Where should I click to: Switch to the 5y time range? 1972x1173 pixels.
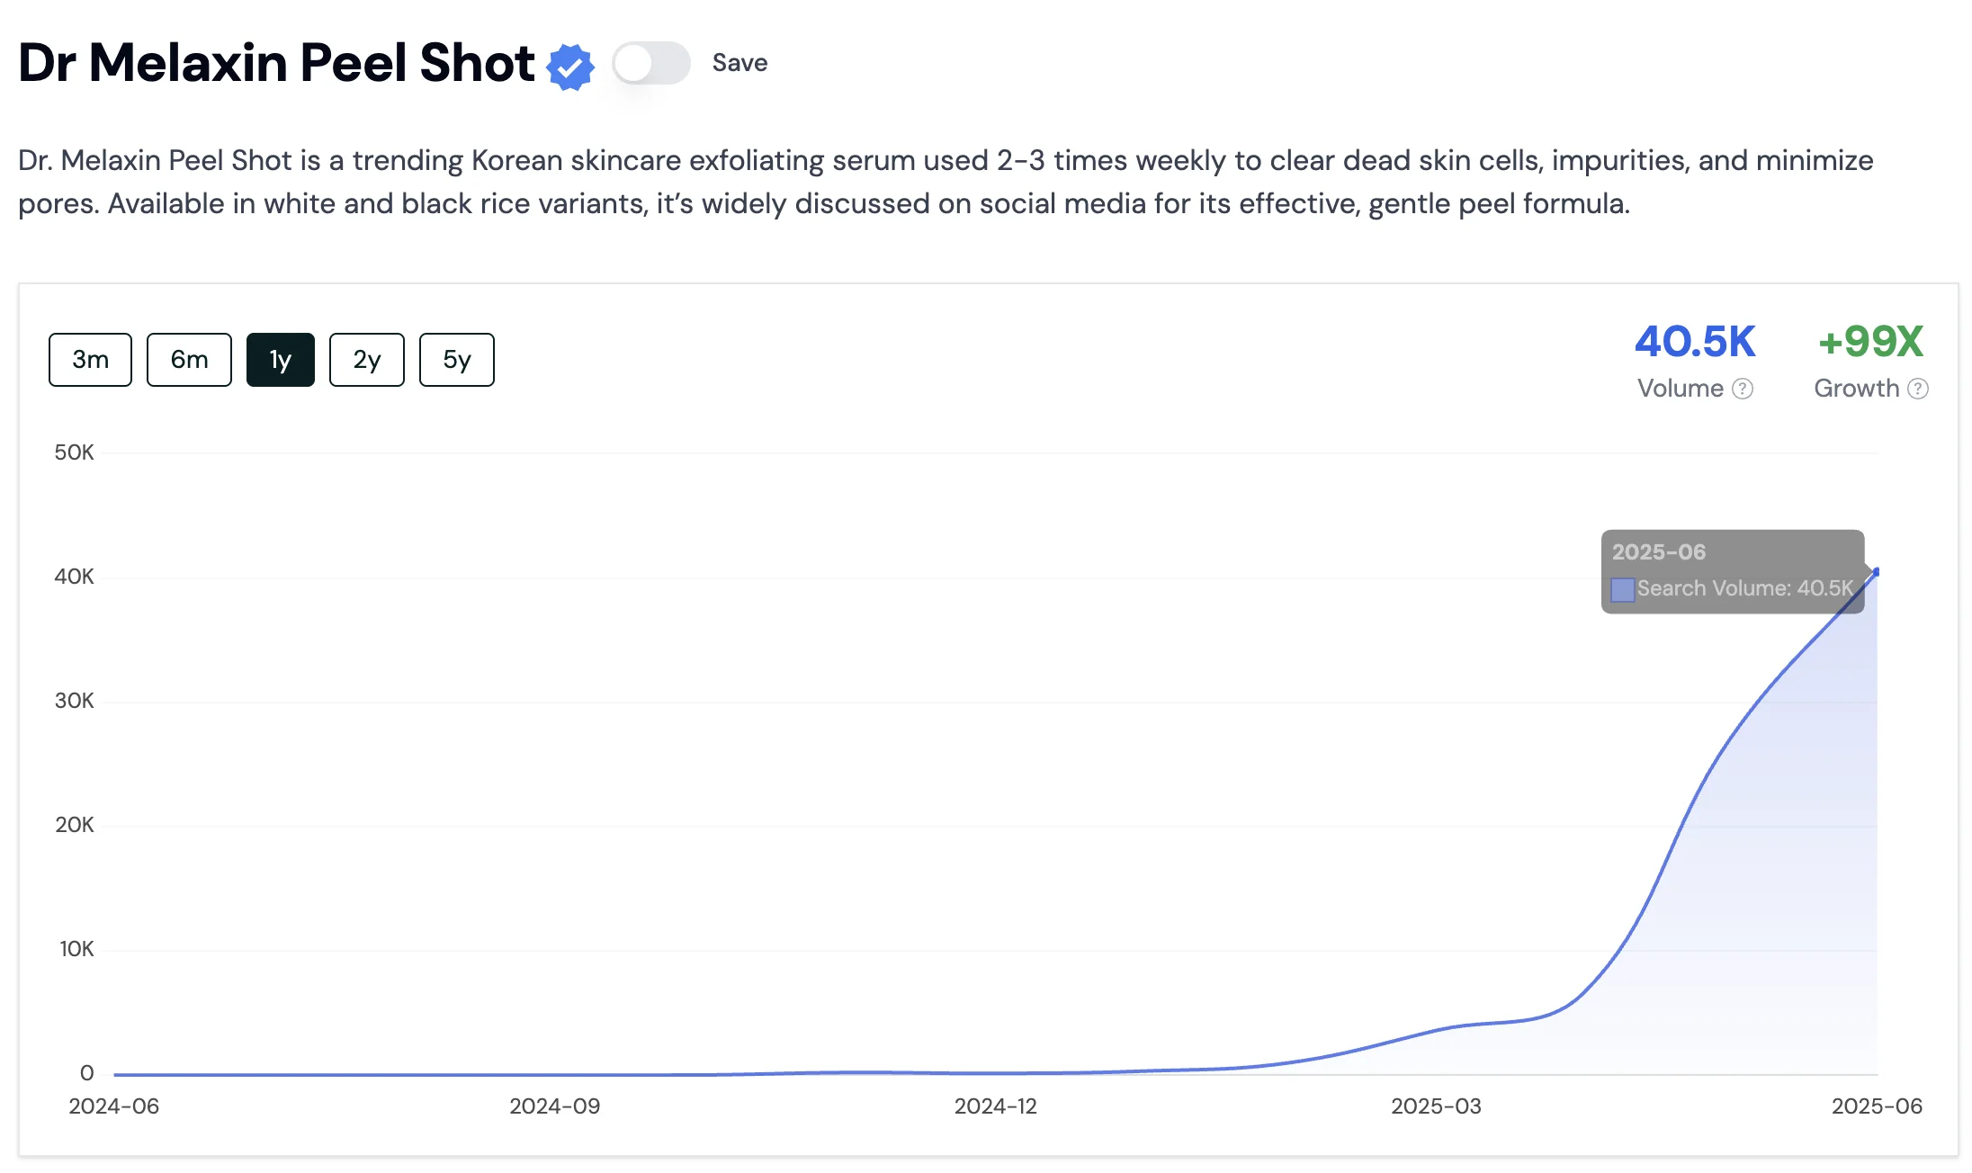point(456,360)
